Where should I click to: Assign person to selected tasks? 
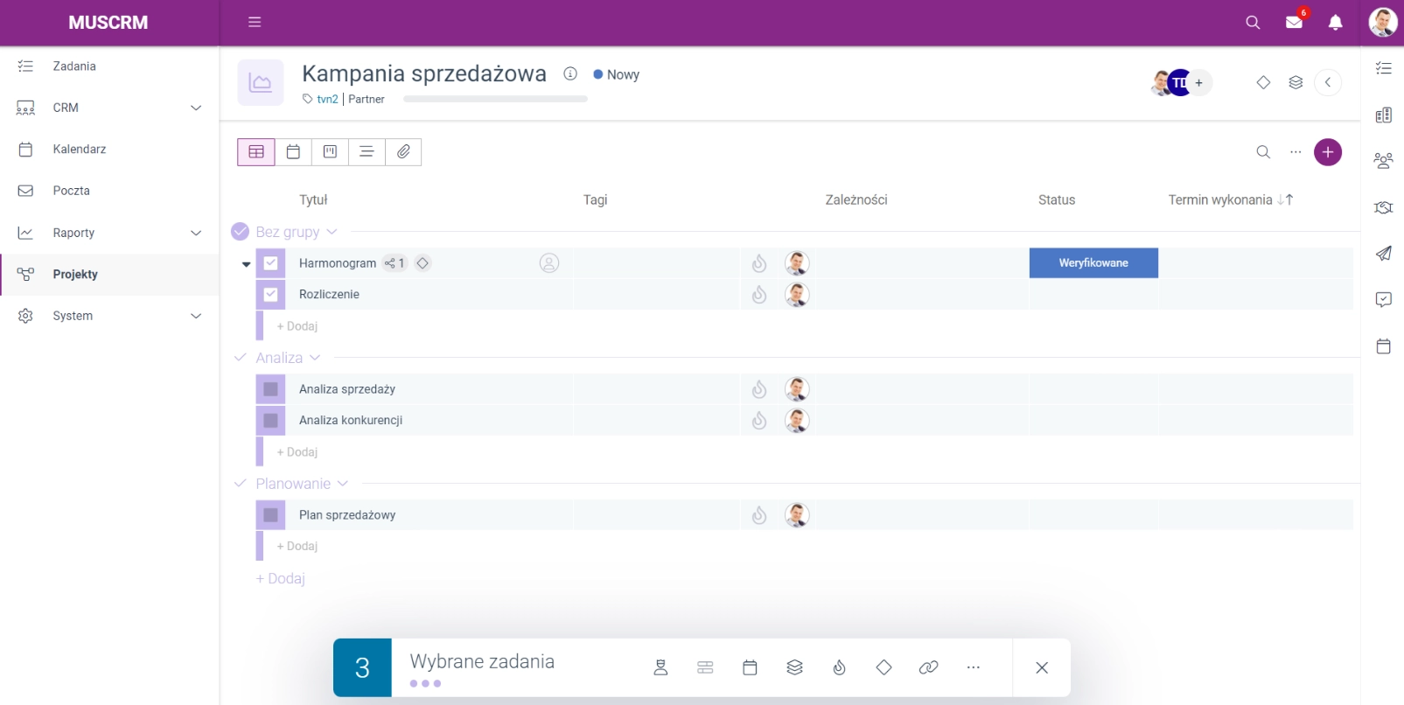pos(660,667)
